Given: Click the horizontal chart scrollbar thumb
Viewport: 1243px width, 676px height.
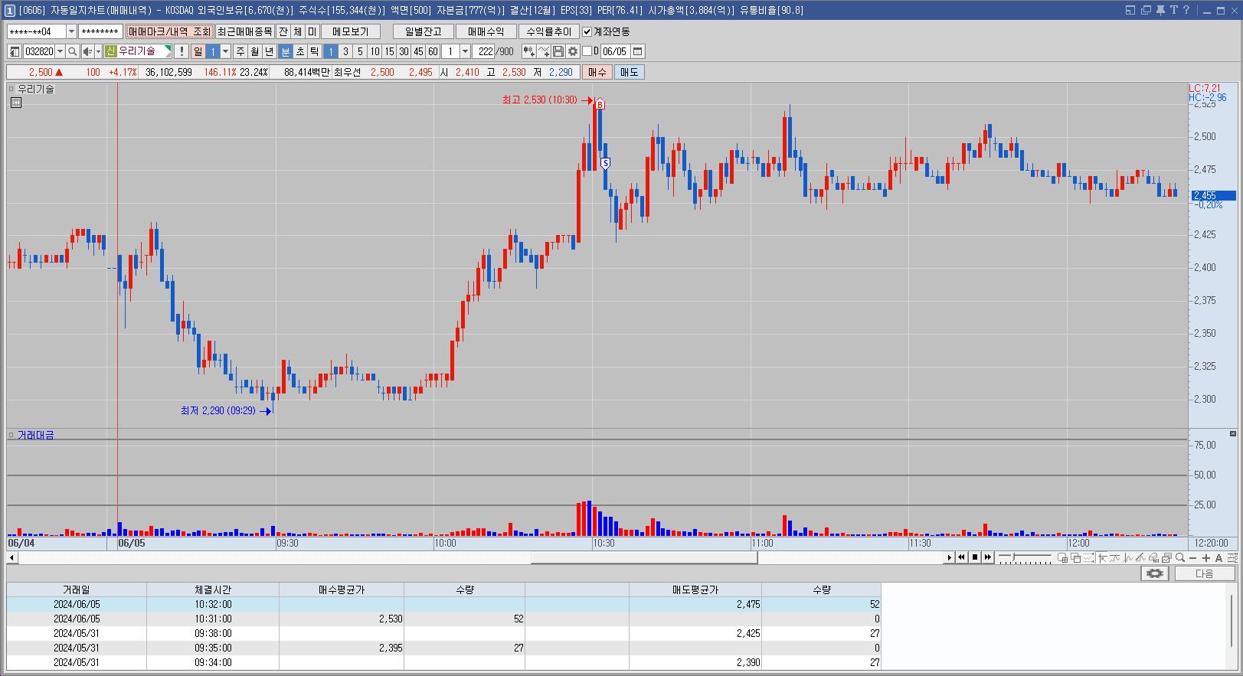Looking at the screenshot, I should tap(644, 557).
